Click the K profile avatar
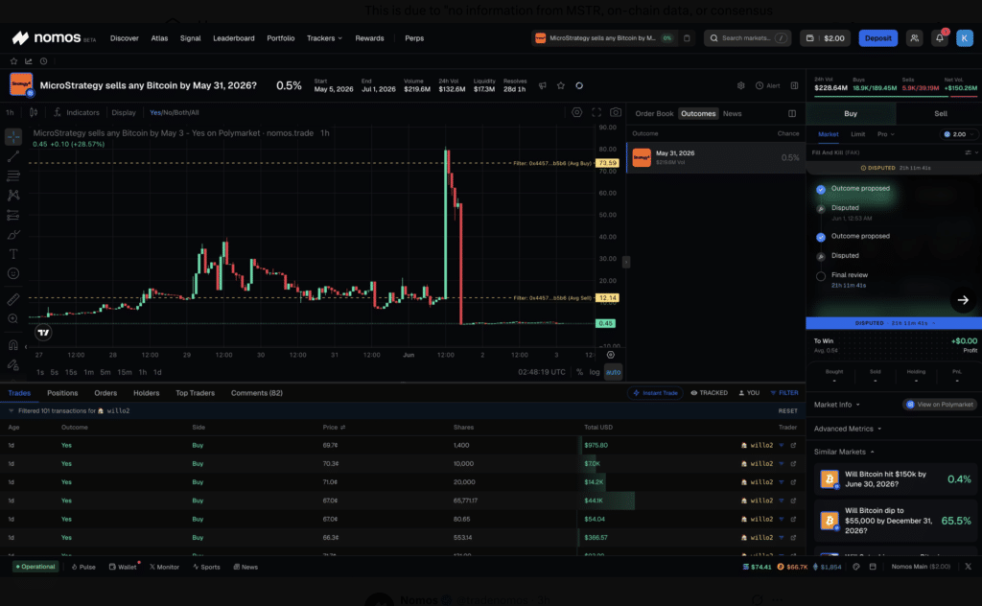982x606 pixels. click(x=965, y=38)
